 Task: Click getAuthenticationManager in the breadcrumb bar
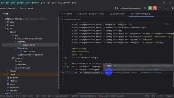pyautogui.click(x=112, y=96)
